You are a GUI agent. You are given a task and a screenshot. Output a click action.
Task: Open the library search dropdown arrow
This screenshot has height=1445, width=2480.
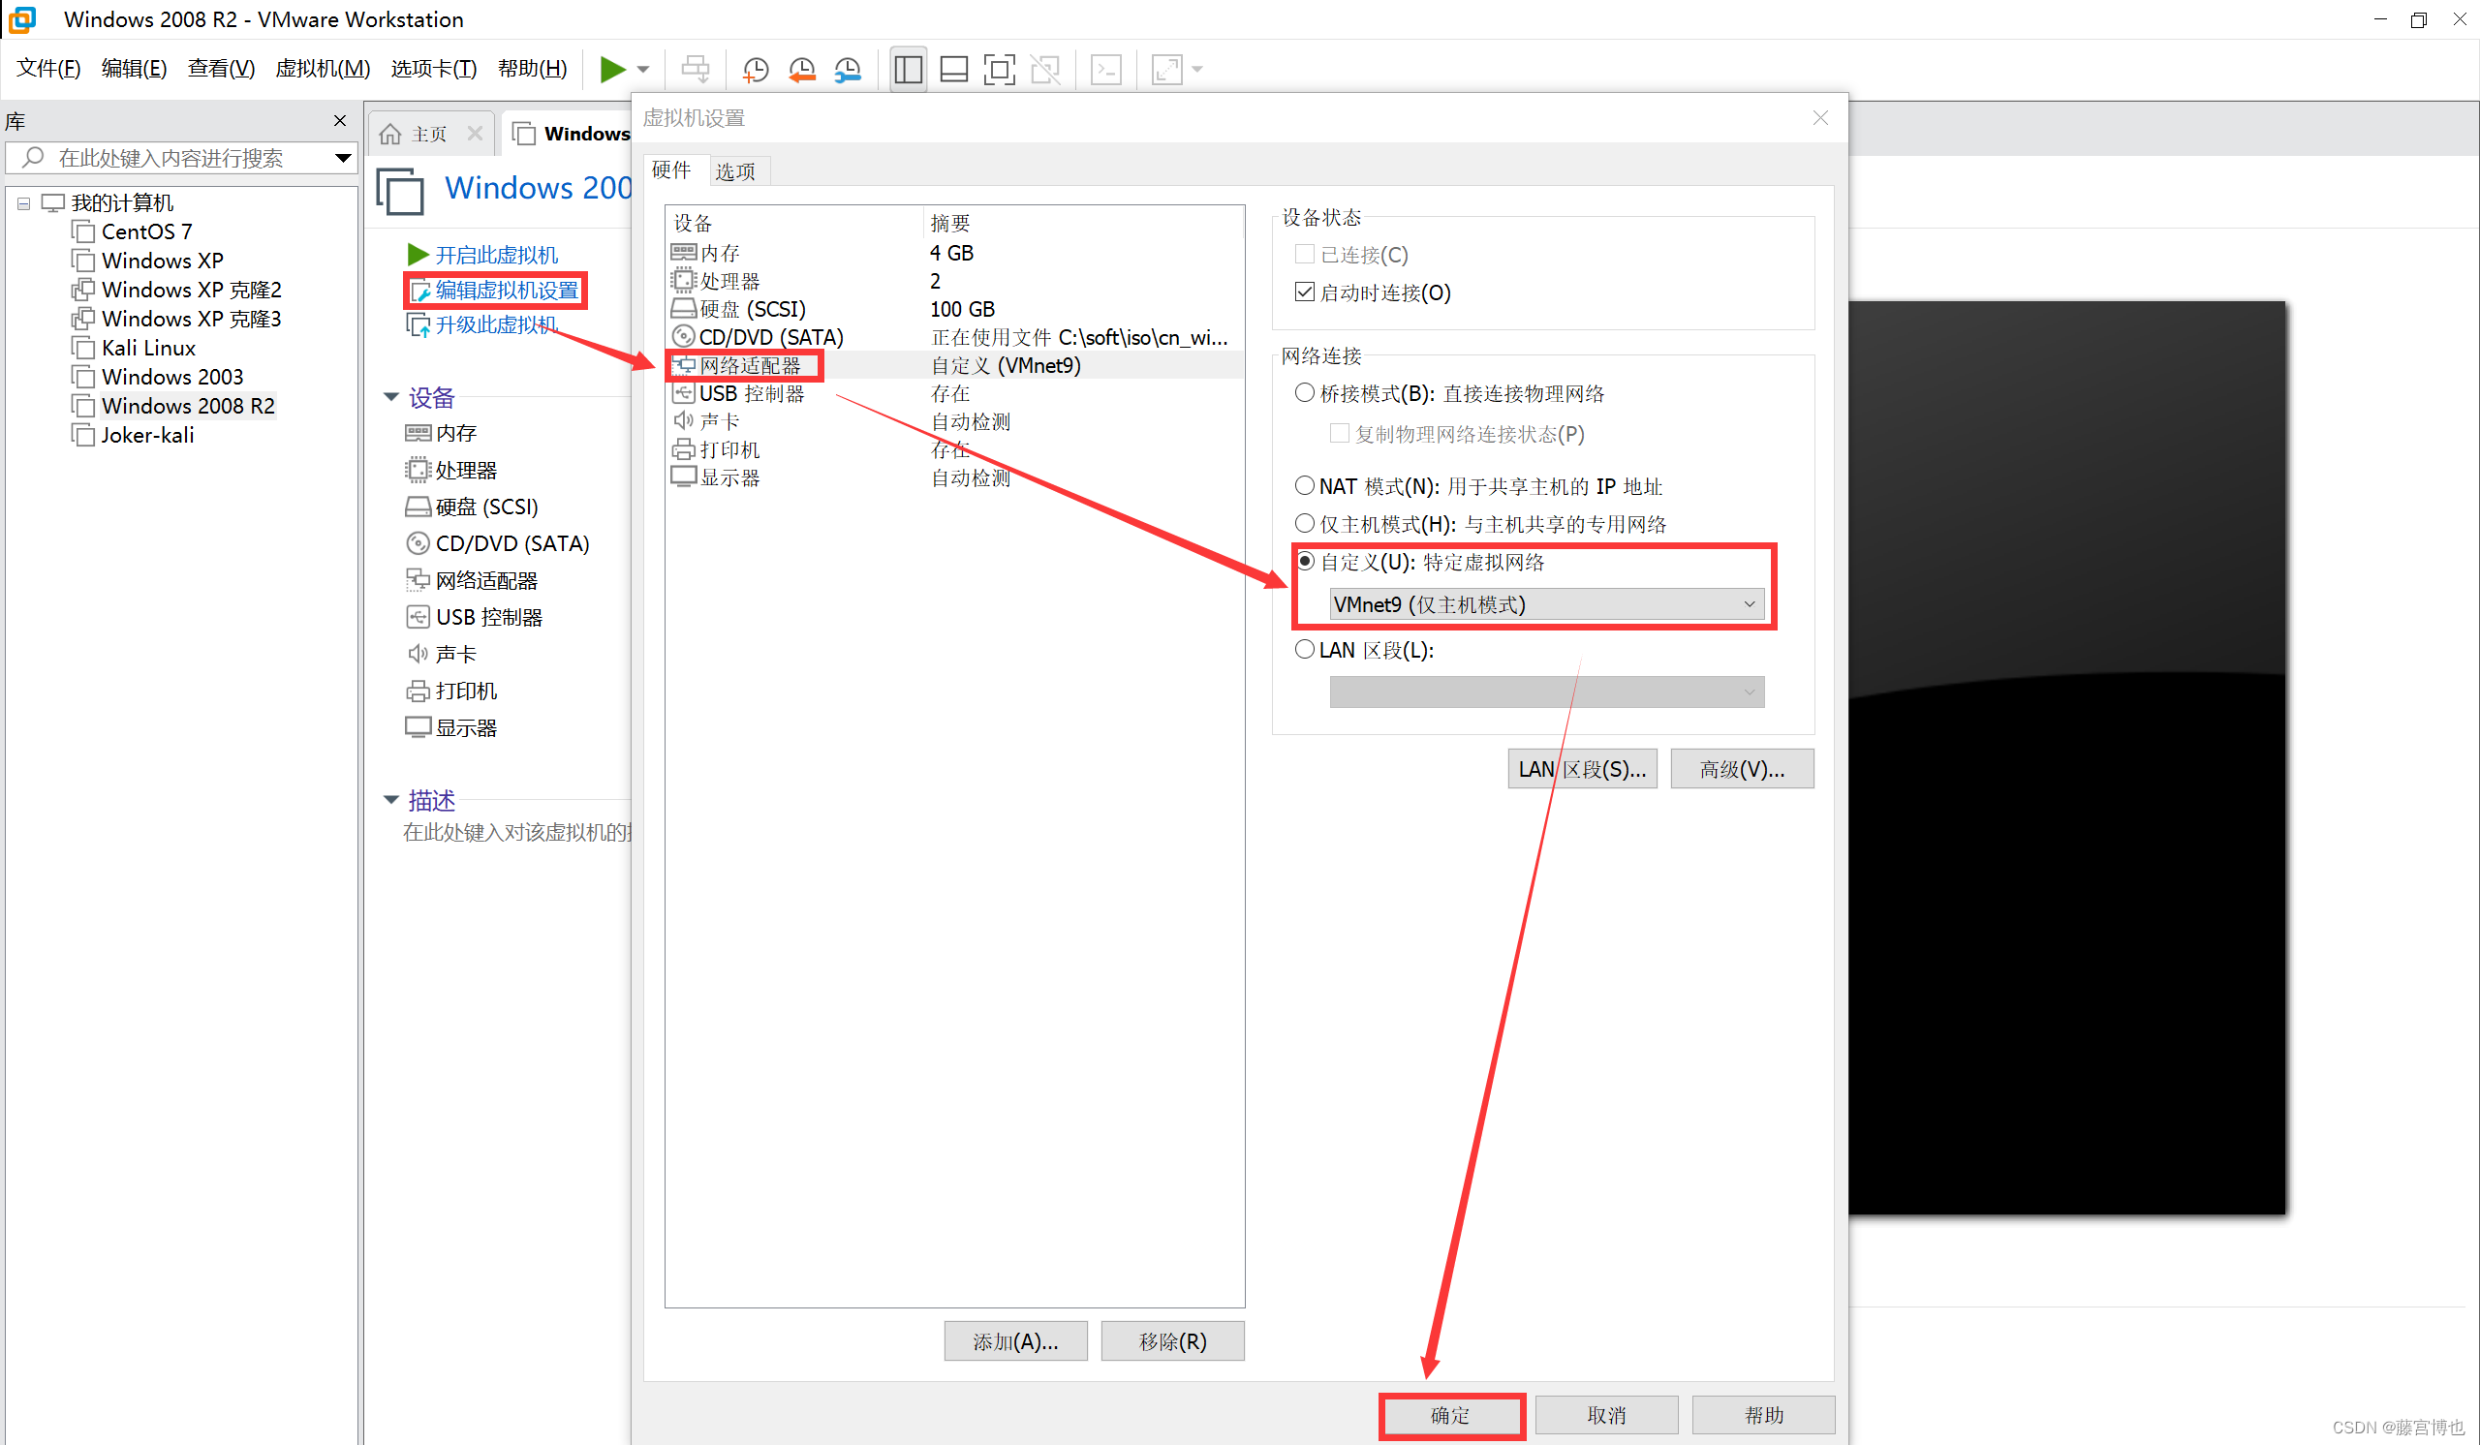(343, 158)
